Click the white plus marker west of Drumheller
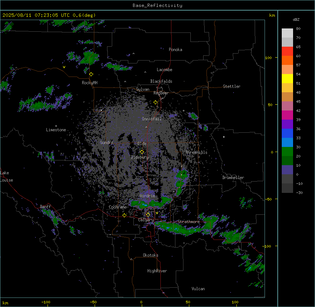The height and width of the screenshot is (307, 315). (224, 137)
